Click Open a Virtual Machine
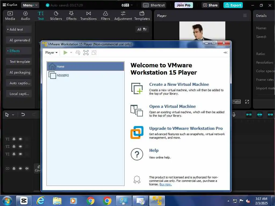This screenshot has width=275, height=206. [x=172, y=106]
